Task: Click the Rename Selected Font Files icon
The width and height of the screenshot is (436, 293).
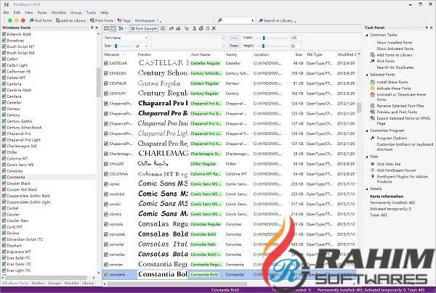Action: click(373, 106)
